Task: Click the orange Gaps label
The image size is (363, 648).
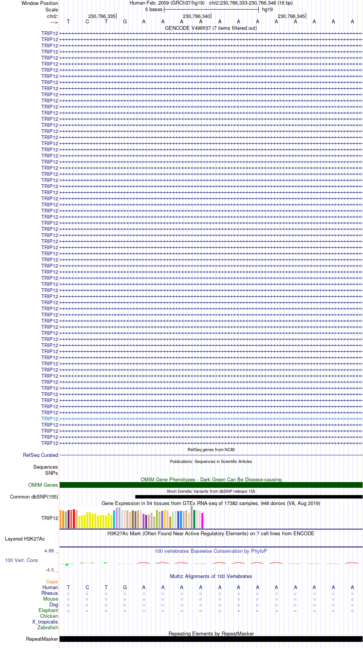Action: tap(52, 581)
